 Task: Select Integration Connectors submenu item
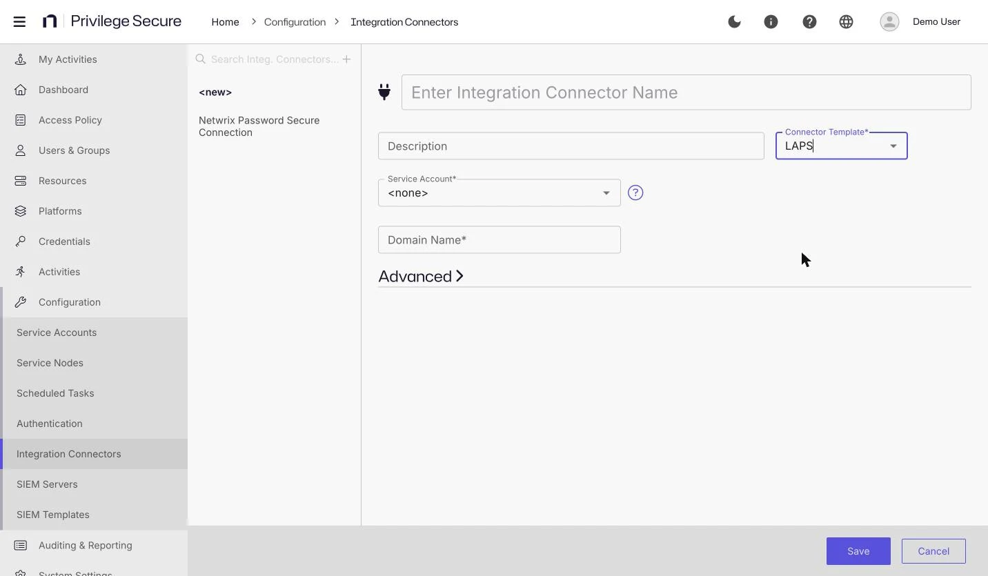pyautogui.click(x=94, y=454)
